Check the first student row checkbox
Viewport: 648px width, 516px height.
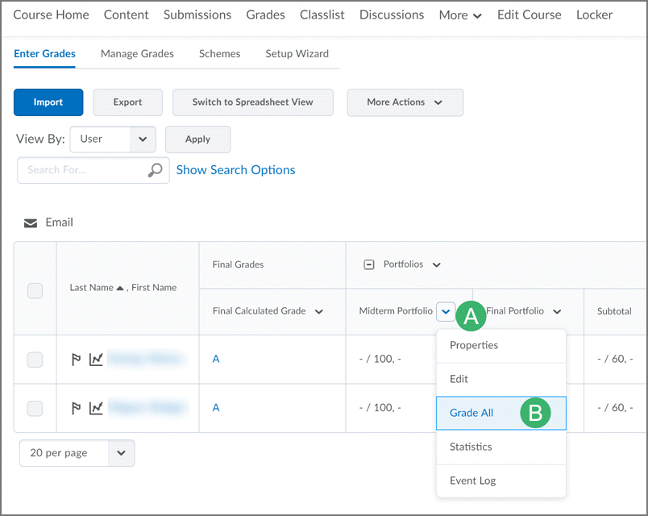[35, 360]
